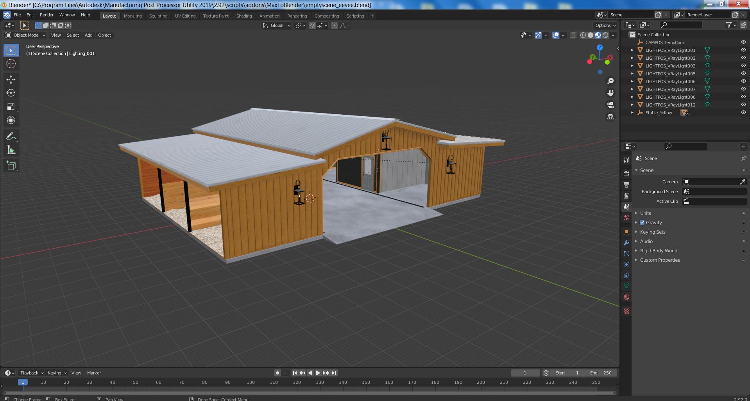The height and width of the screenshot is (401, 750).
Task: Jump to the timeline end frame
Action: click(x=334, y=373)
